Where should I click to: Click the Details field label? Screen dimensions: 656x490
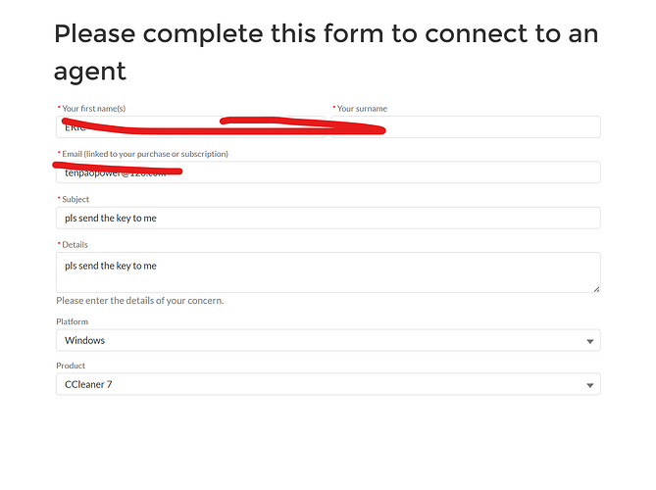point(74,244)
